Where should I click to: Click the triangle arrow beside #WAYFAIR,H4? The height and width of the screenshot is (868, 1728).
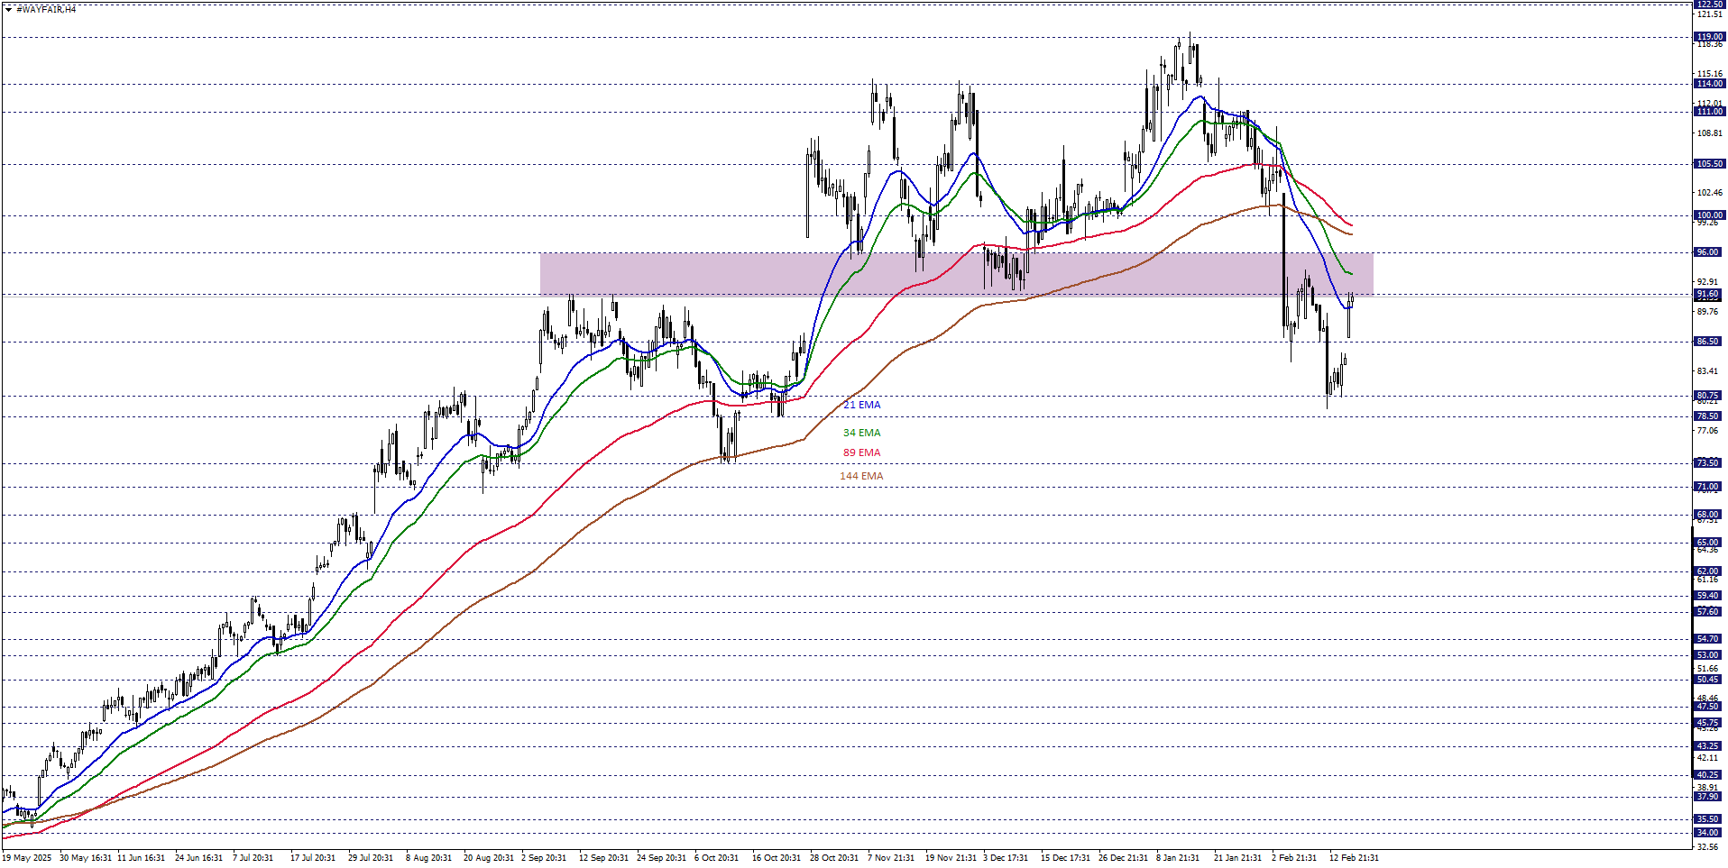pos(8,9)
